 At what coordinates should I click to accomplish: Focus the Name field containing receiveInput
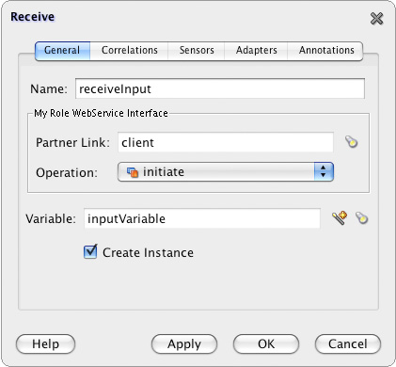tap(220, 88)
